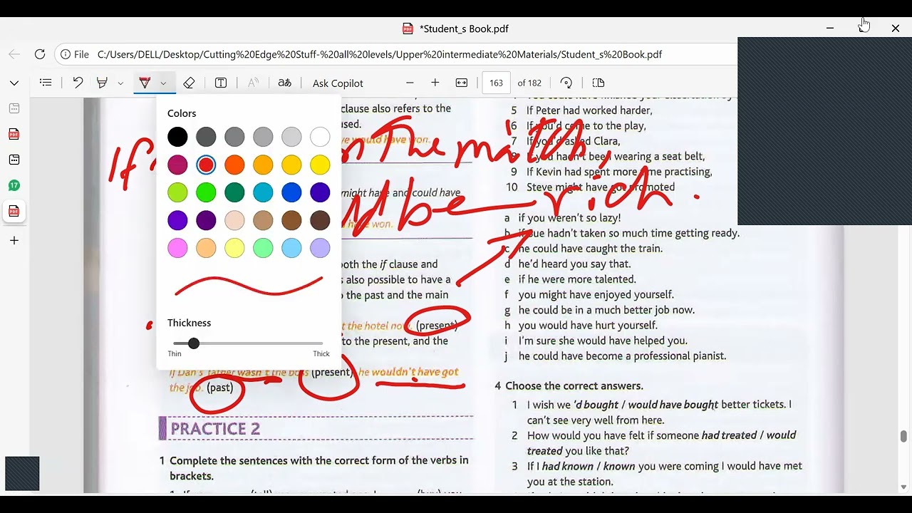Start the Read aloud feature
The width and height of the screenshot is (912, 513).
pos(253,83)
